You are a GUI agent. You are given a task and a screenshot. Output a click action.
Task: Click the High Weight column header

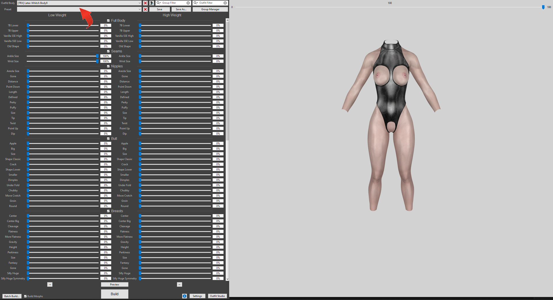click(172, 15)
